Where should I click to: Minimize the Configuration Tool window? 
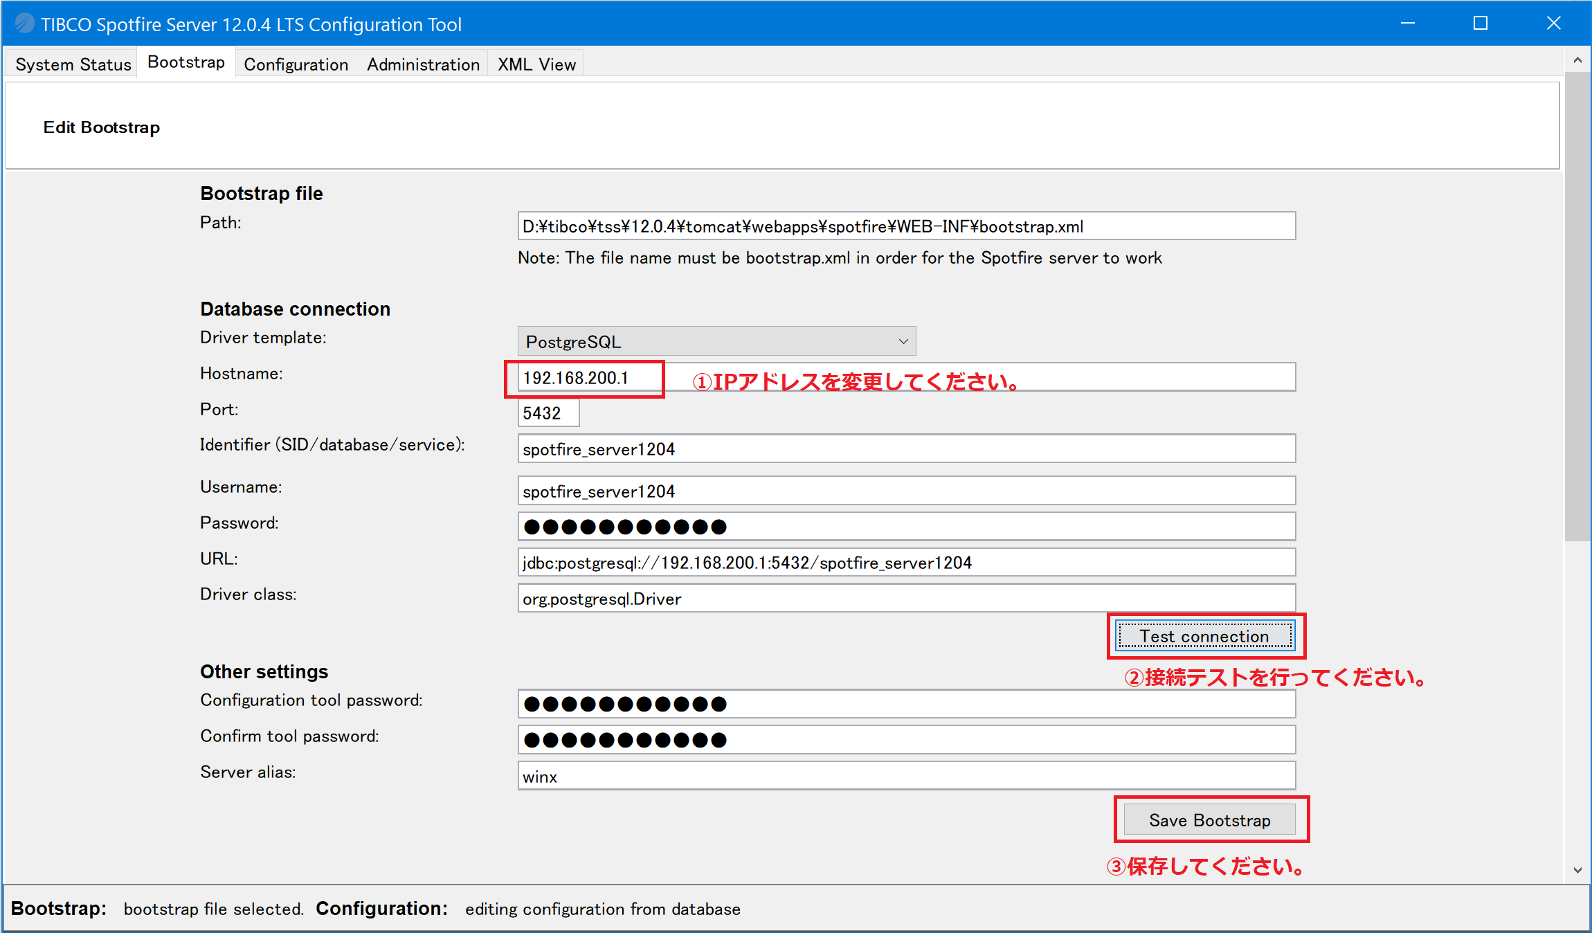(1408, 24)
